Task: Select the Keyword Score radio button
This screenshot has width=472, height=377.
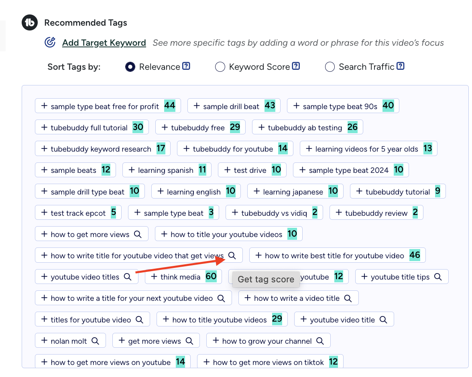Action: pos(220,67)
